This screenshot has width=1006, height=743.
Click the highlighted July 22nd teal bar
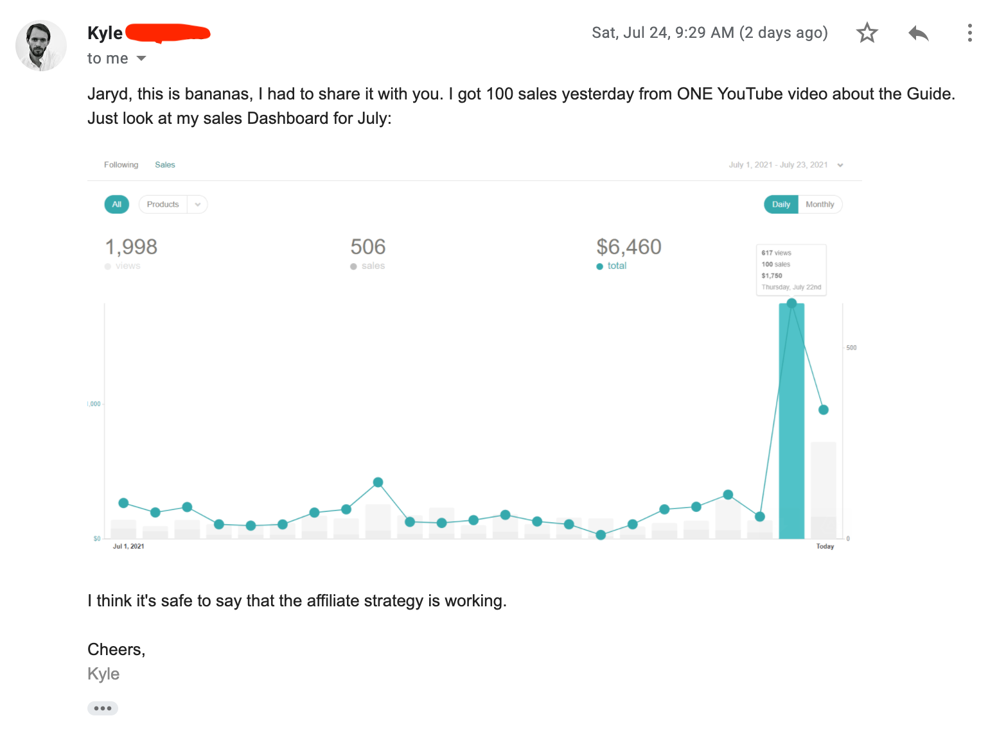click(791, 423)
